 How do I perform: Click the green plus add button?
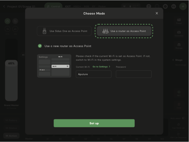(x=183, y=6)
